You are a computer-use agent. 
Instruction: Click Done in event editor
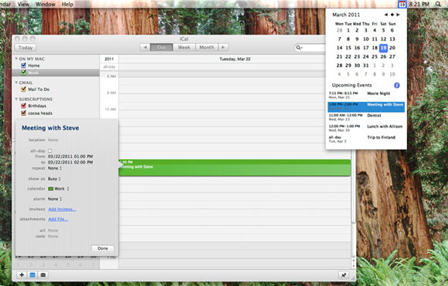click(103, 248)
